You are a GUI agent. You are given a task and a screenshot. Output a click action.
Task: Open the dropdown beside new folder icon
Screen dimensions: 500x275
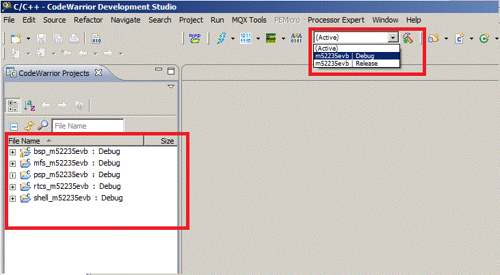coord(446,39)
